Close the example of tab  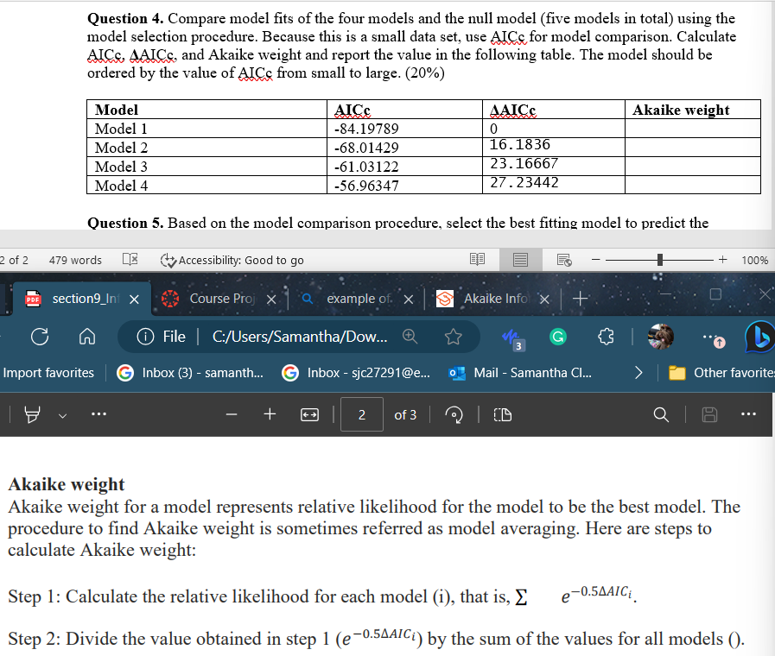[409, 300]
